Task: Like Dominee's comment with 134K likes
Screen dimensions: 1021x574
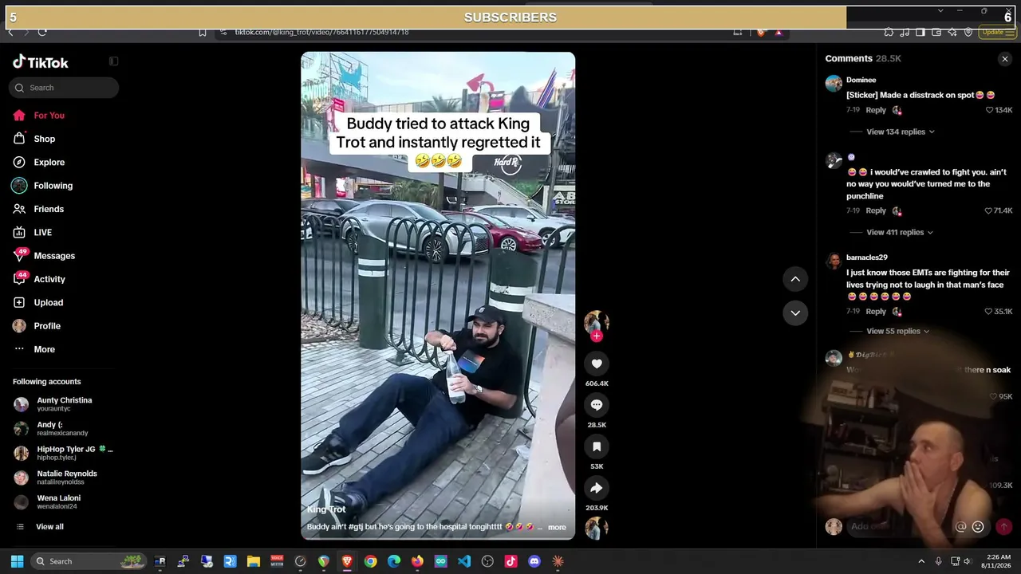Action: coord(990,110)
